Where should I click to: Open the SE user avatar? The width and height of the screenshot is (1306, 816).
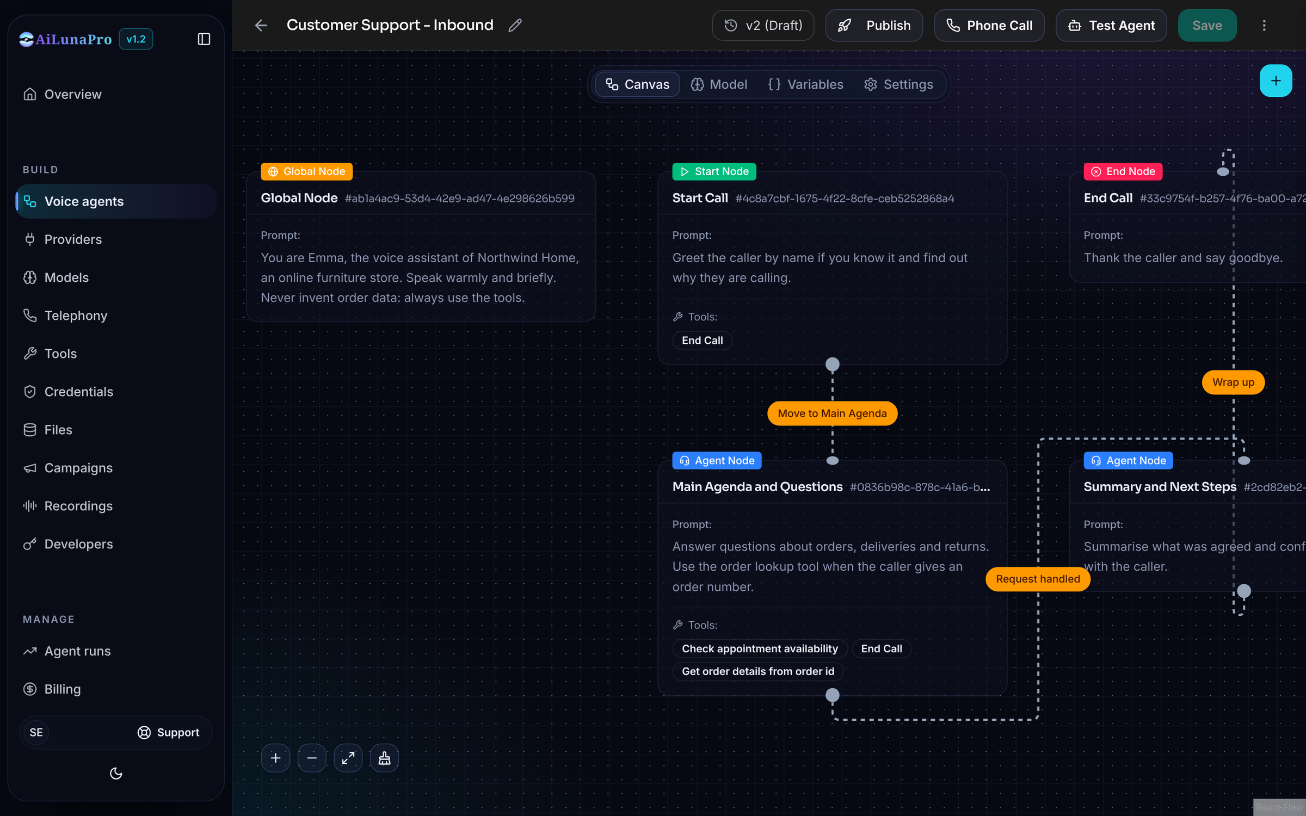point(36,732)
